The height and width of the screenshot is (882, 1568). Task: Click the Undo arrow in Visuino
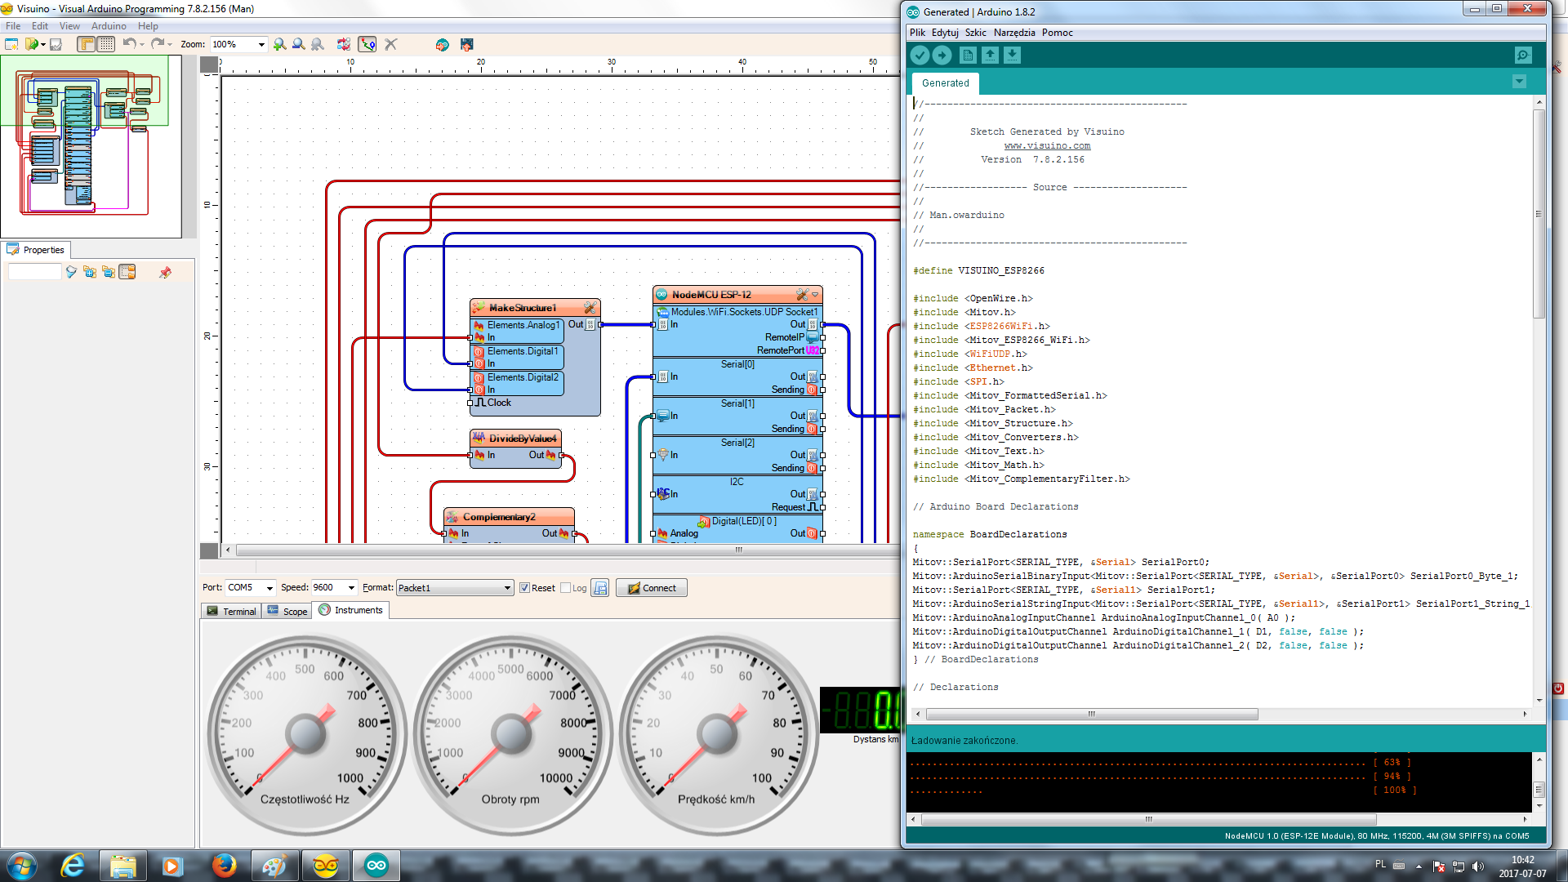(129, 44)
